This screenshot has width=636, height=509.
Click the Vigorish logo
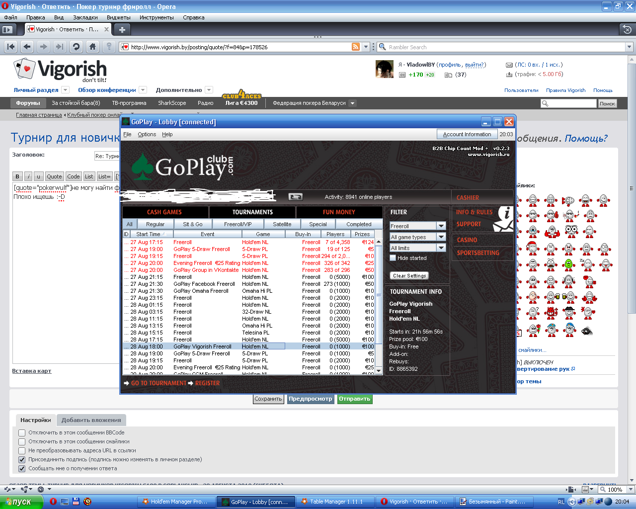pyautogui.click(x=60, y=71)
